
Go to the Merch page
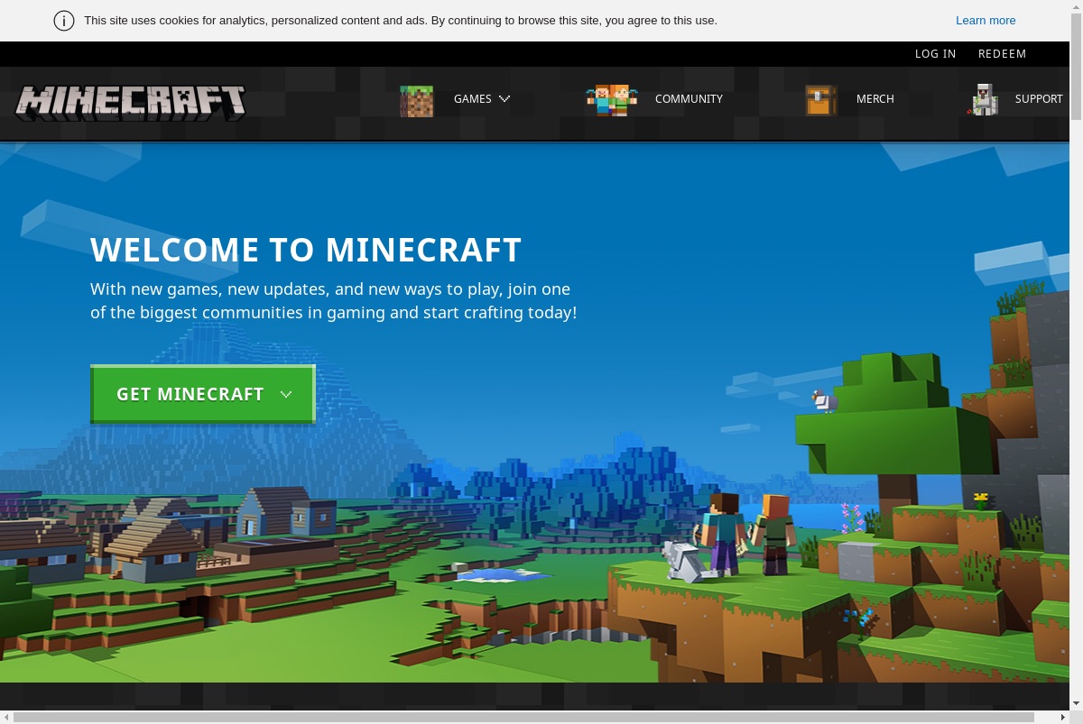(x=875, y=99)
